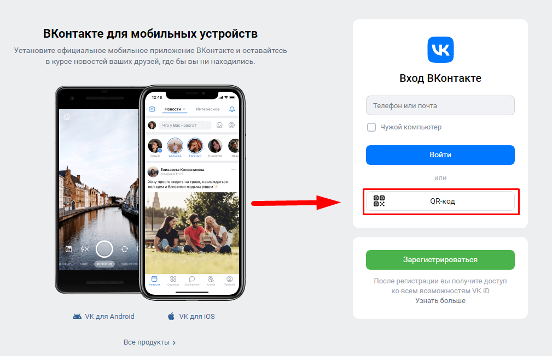Click the green Зарегистрироваться button

pos(440,260)
